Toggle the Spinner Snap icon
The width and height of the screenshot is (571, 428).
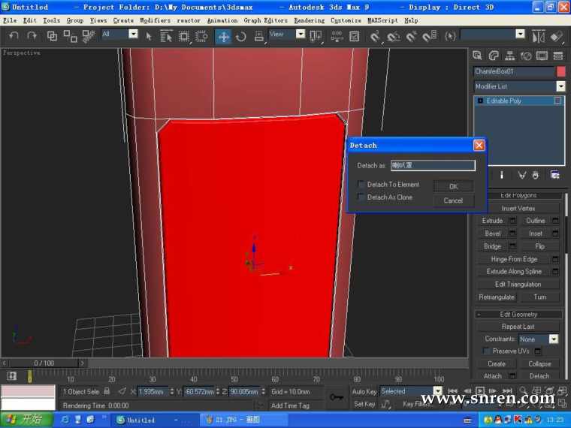[x=429, y=36]
